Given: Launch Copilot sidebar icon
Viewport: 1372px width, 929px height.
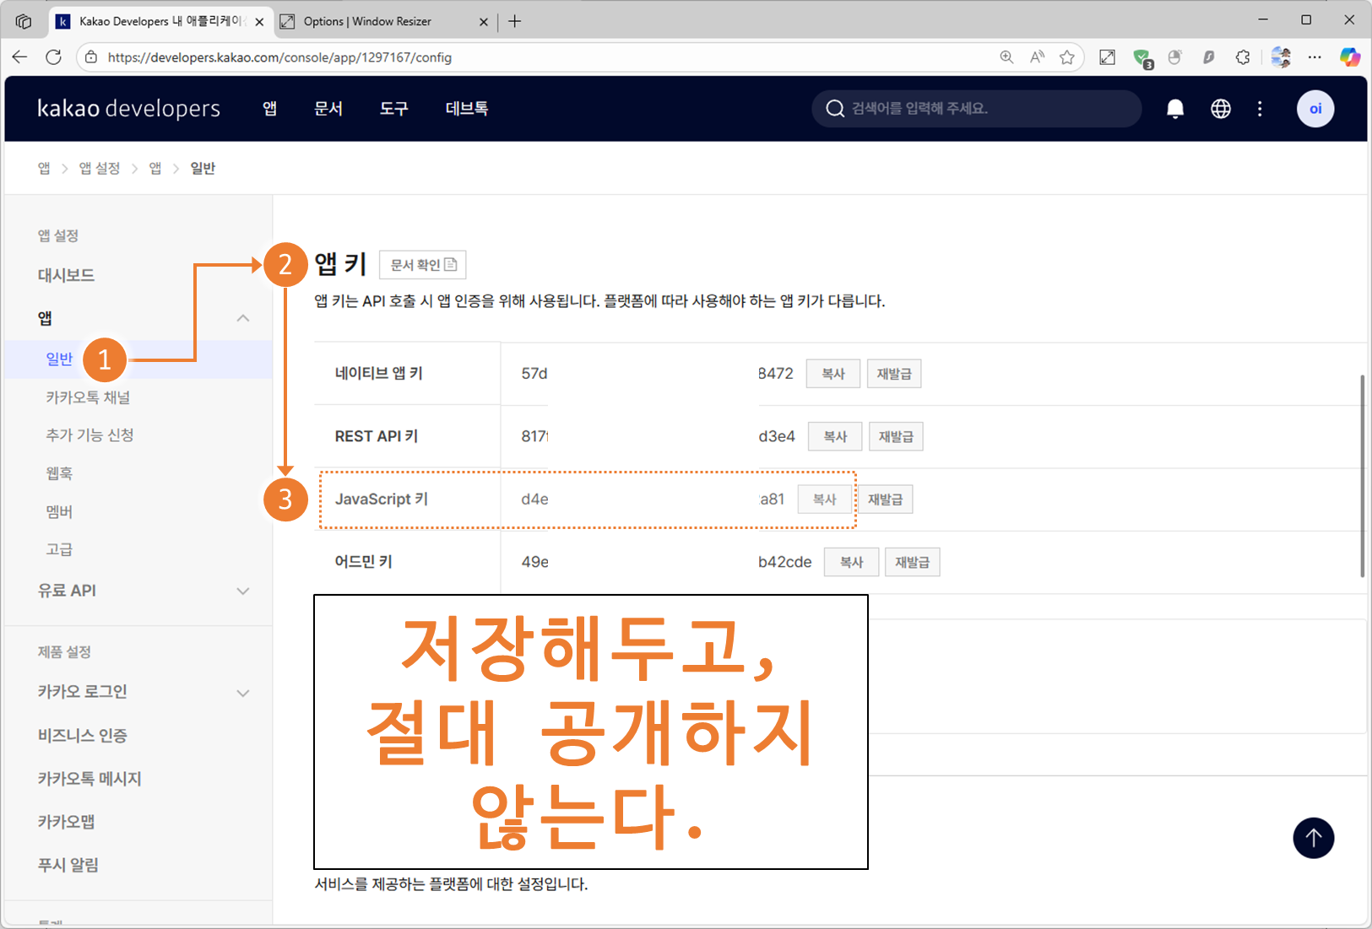Looking at the screenshot, I should [x=1349, y=57].
